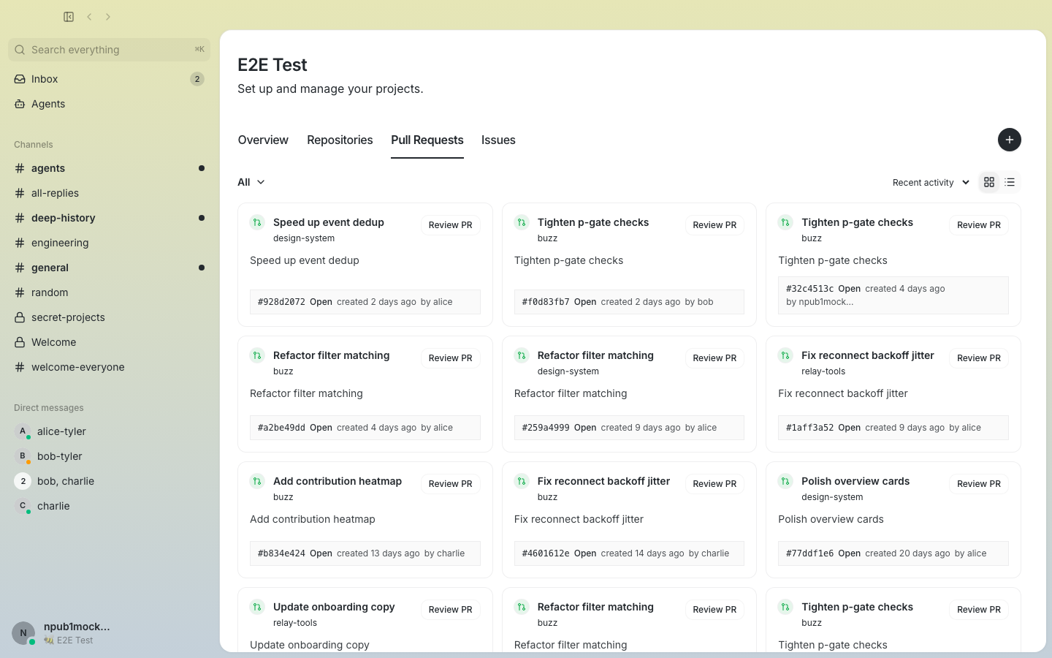Select the Pull Requests tab
The width and height of the screenshot is (1052, 658).
(x=427, y=140)
